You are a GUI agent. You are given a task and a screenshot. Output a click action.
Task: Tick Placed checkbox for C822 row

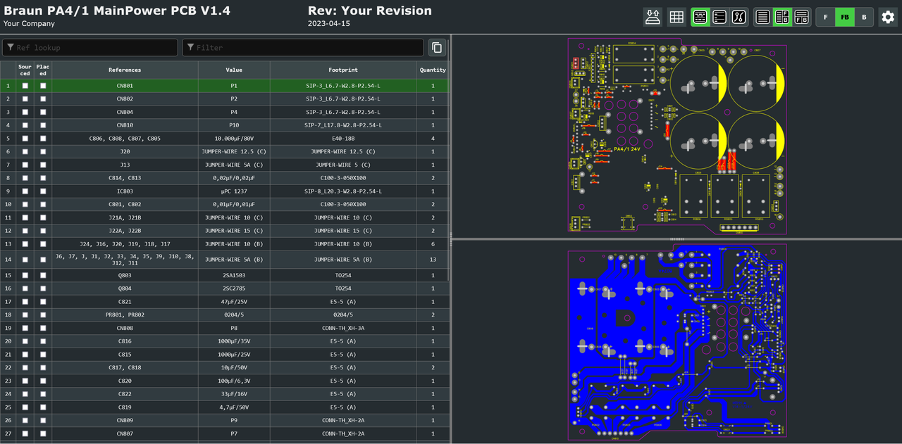tap(43, 394)
